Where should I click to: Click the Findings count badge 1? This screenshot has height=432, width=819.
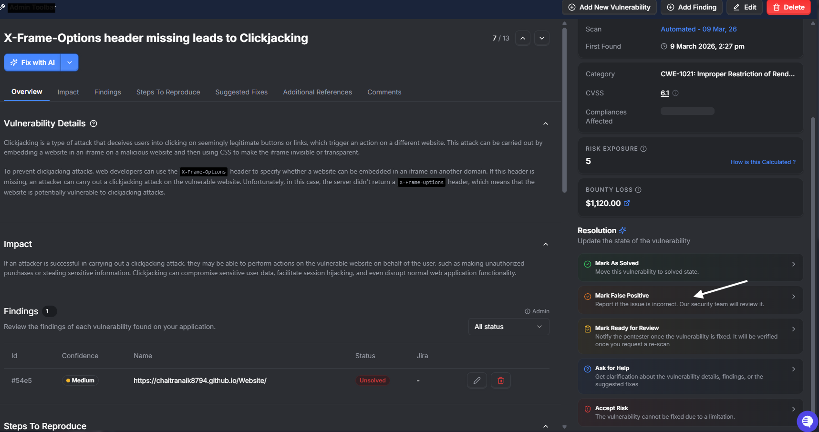pyautogui.click(x=49, y=311)
